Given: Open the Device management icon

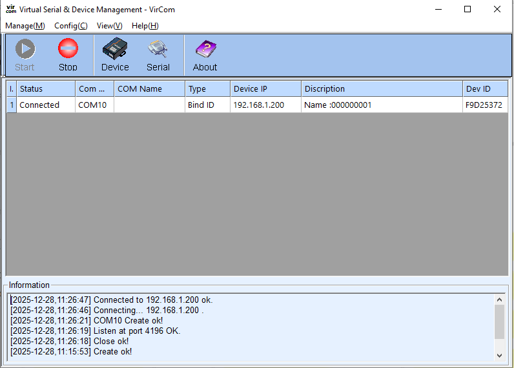Looking at the screenshot, I should [115, 50].
